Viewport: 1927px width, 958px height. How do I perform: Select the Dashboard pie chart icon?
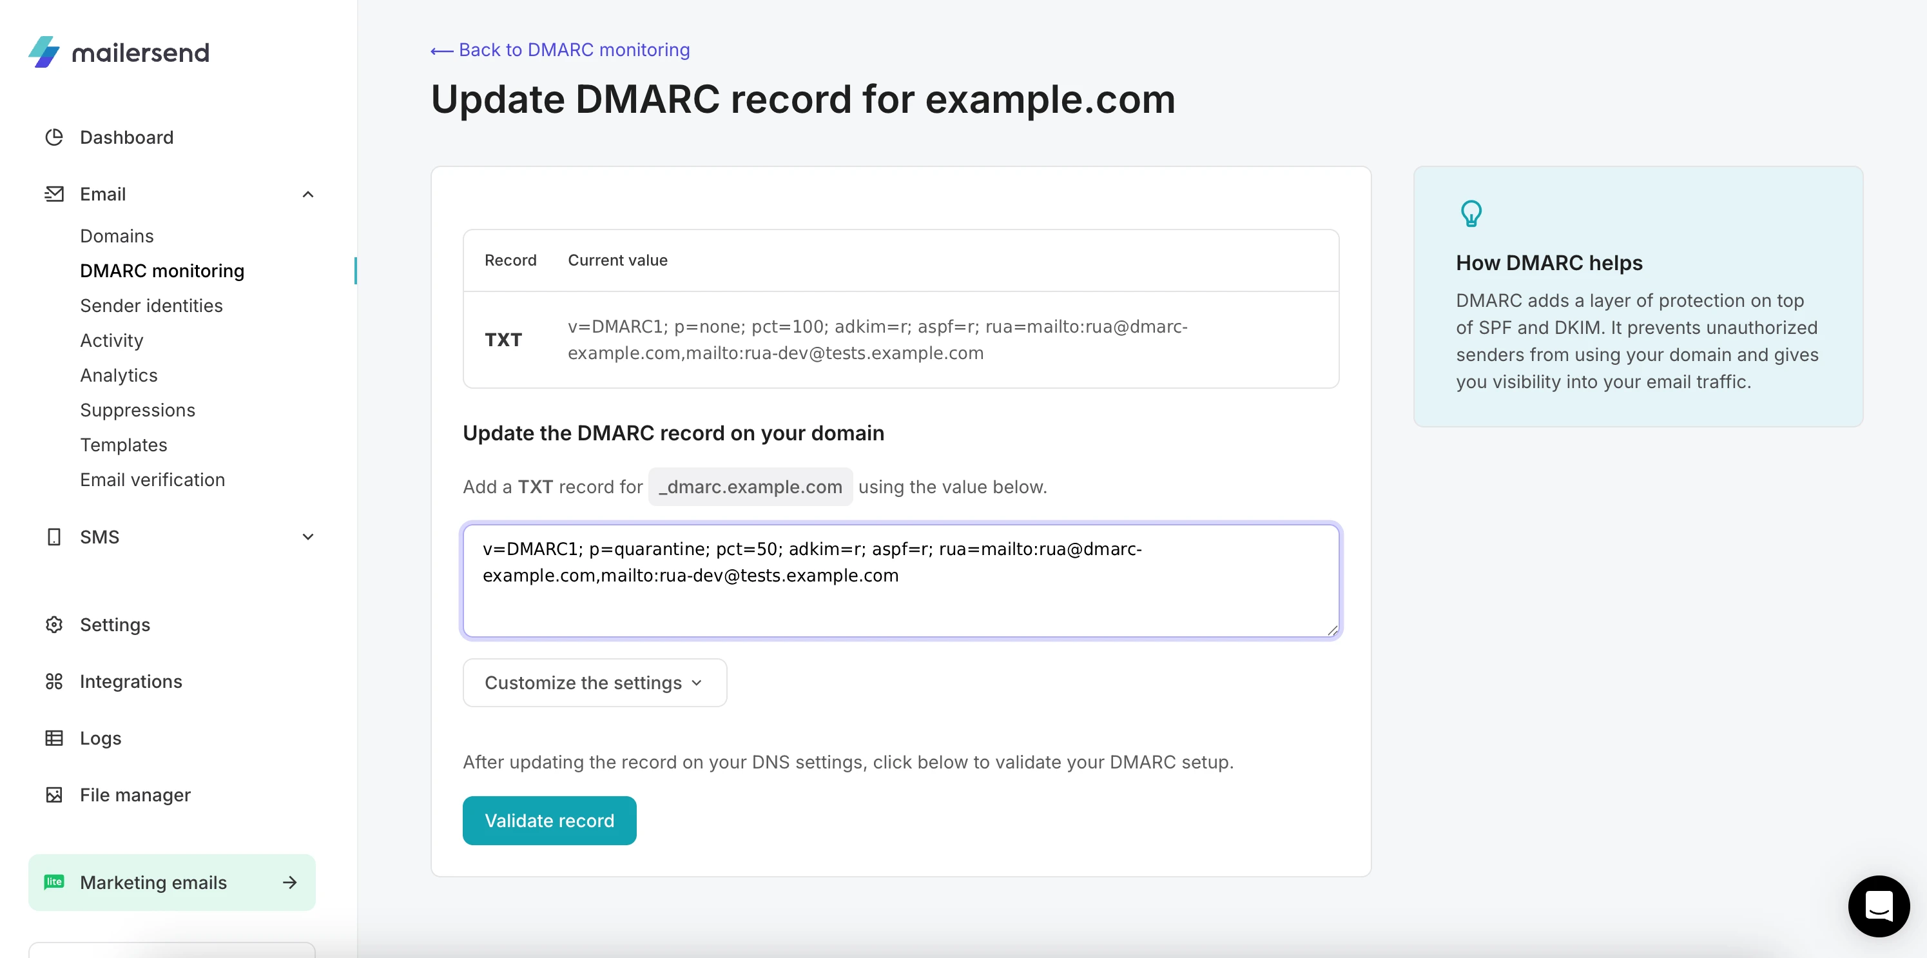pos(54,137)
